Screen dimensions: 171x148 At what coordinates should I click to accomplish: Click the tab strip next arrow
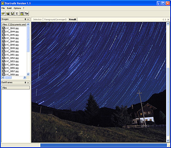(166, 19)
